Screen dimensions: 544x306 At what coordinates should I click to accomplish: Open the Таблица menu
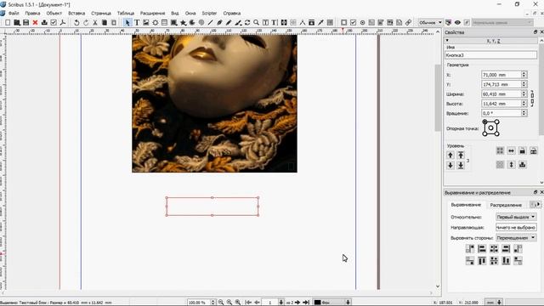[x=126, y=14]
